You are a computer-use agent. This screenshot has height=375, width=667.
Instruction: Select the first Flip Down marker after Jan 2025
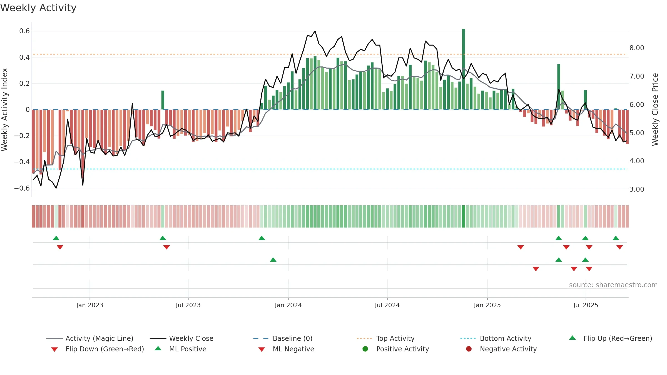click(521, 247)
